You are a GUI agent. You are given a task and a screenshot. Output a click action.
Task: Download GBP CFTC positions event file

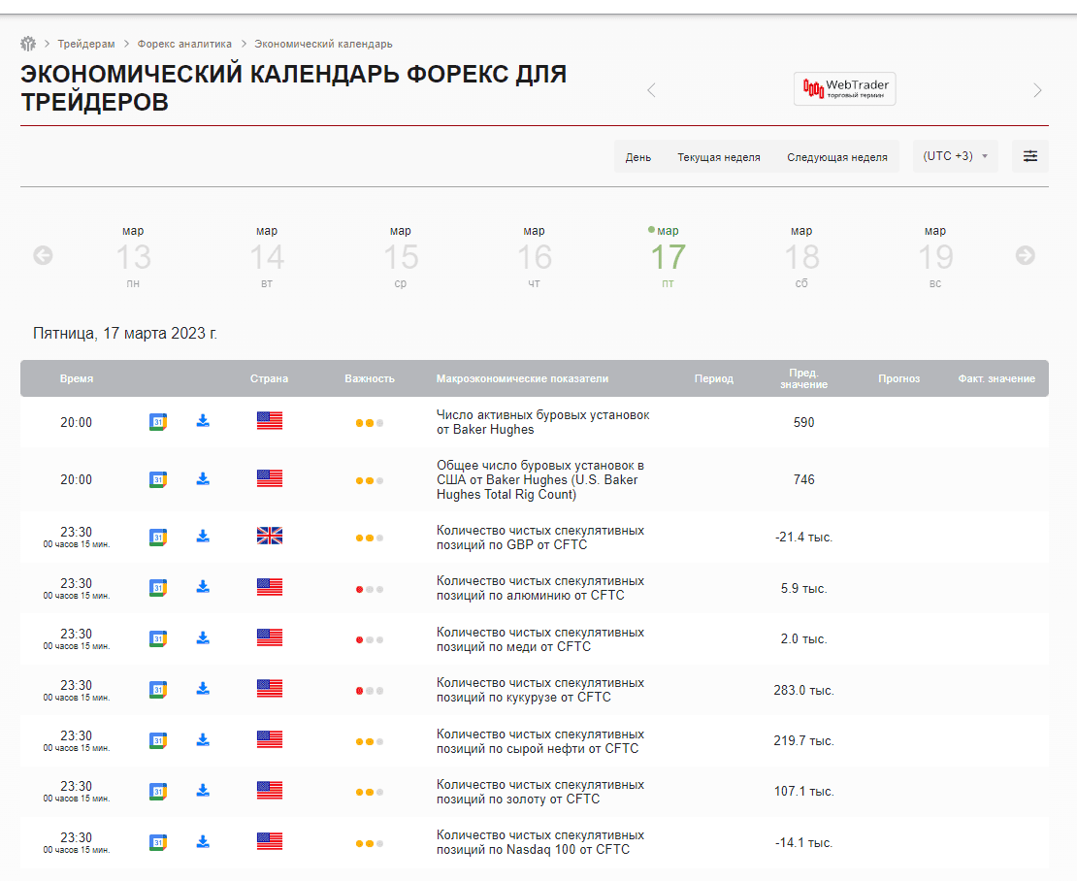pos(203,536)
